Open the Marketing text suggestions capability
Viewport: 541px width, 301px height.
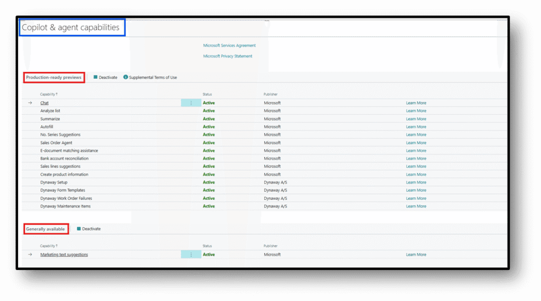(64, 255)
